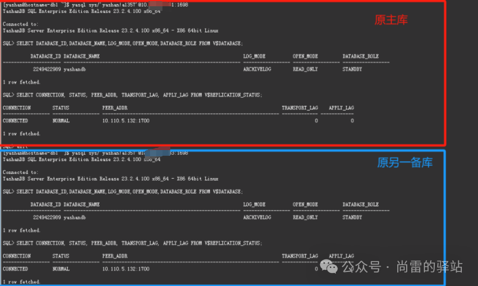Click value 2249422989 in the lower session
478x286 pixels.
(x=47, y=217)
